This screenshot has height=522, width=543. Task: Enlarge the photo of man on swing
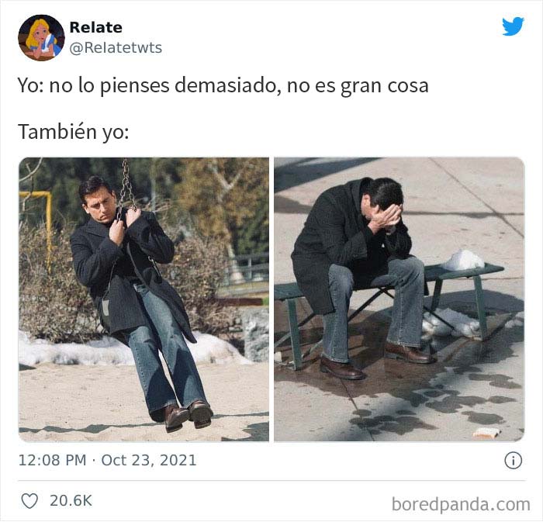pos(144,299)
